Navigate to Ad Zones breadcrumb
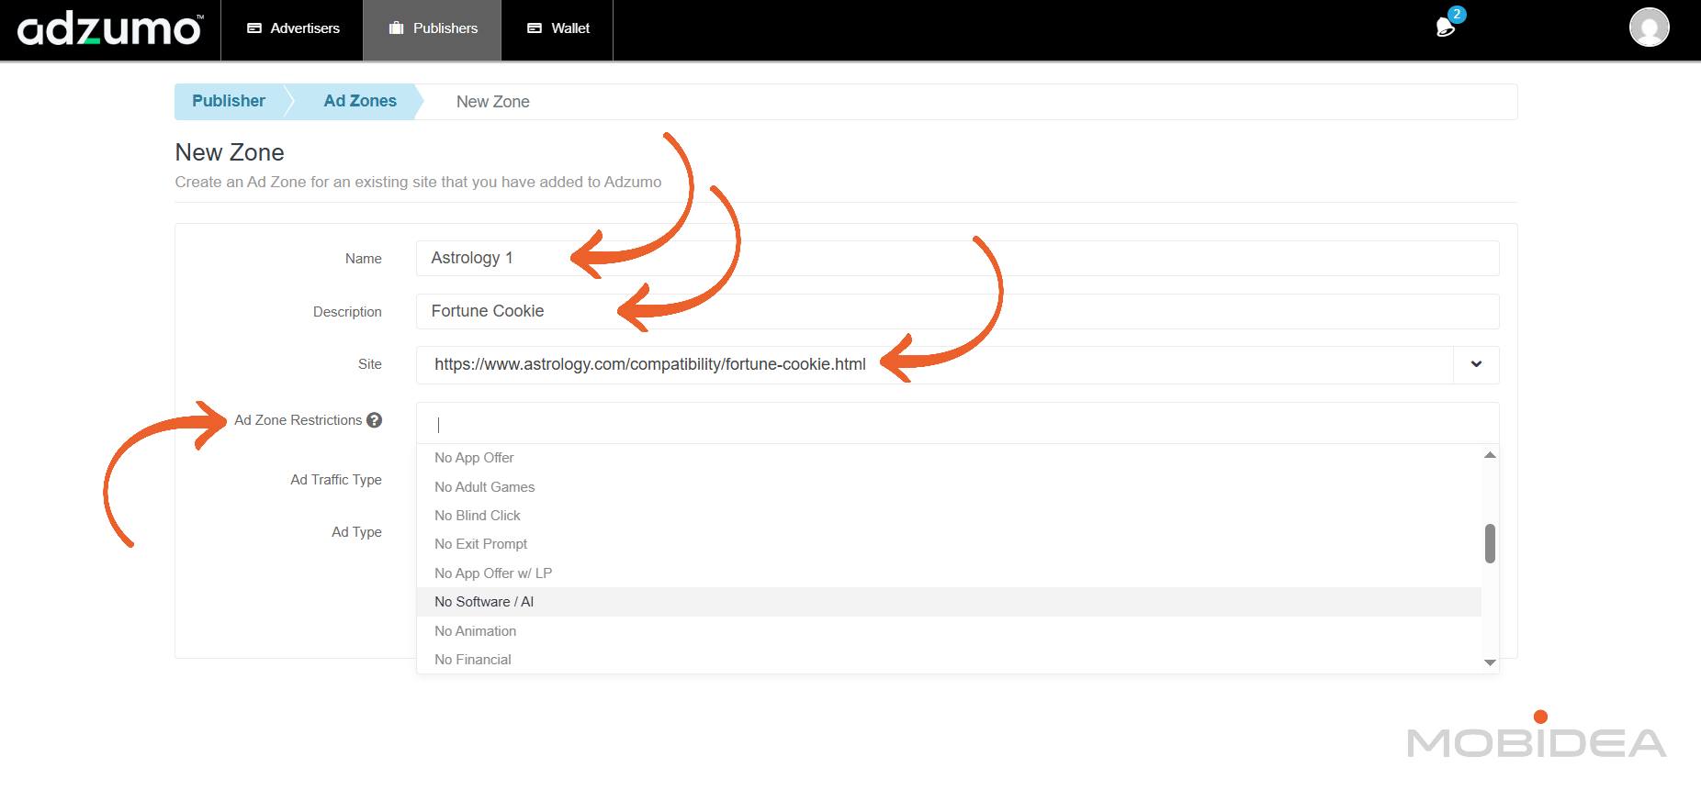Viewport: 1701px width, 790px height. pos(360,101)
